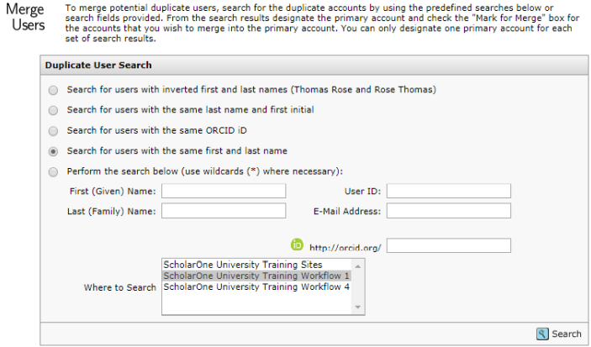
Task: Choose search by same ORCID iD
Action: tap(53, 131)
